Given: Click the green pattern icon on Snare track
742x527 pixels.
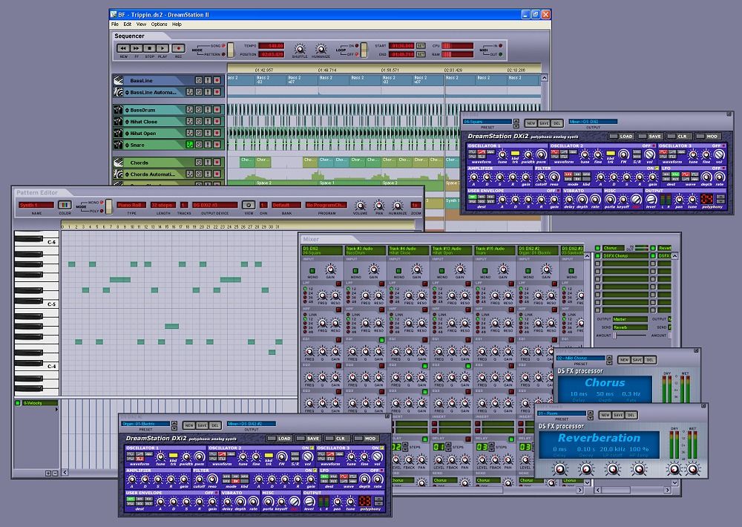Looking at the screenshot, I should (x=189, y=145).
